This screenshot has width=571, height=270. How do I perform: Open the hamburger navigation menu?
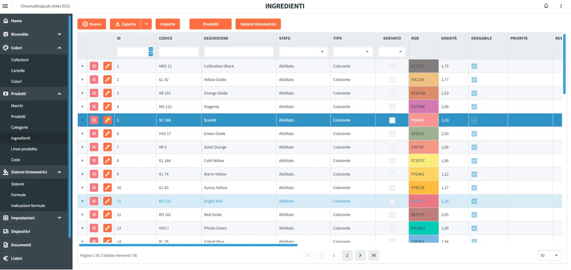(5, 6)
